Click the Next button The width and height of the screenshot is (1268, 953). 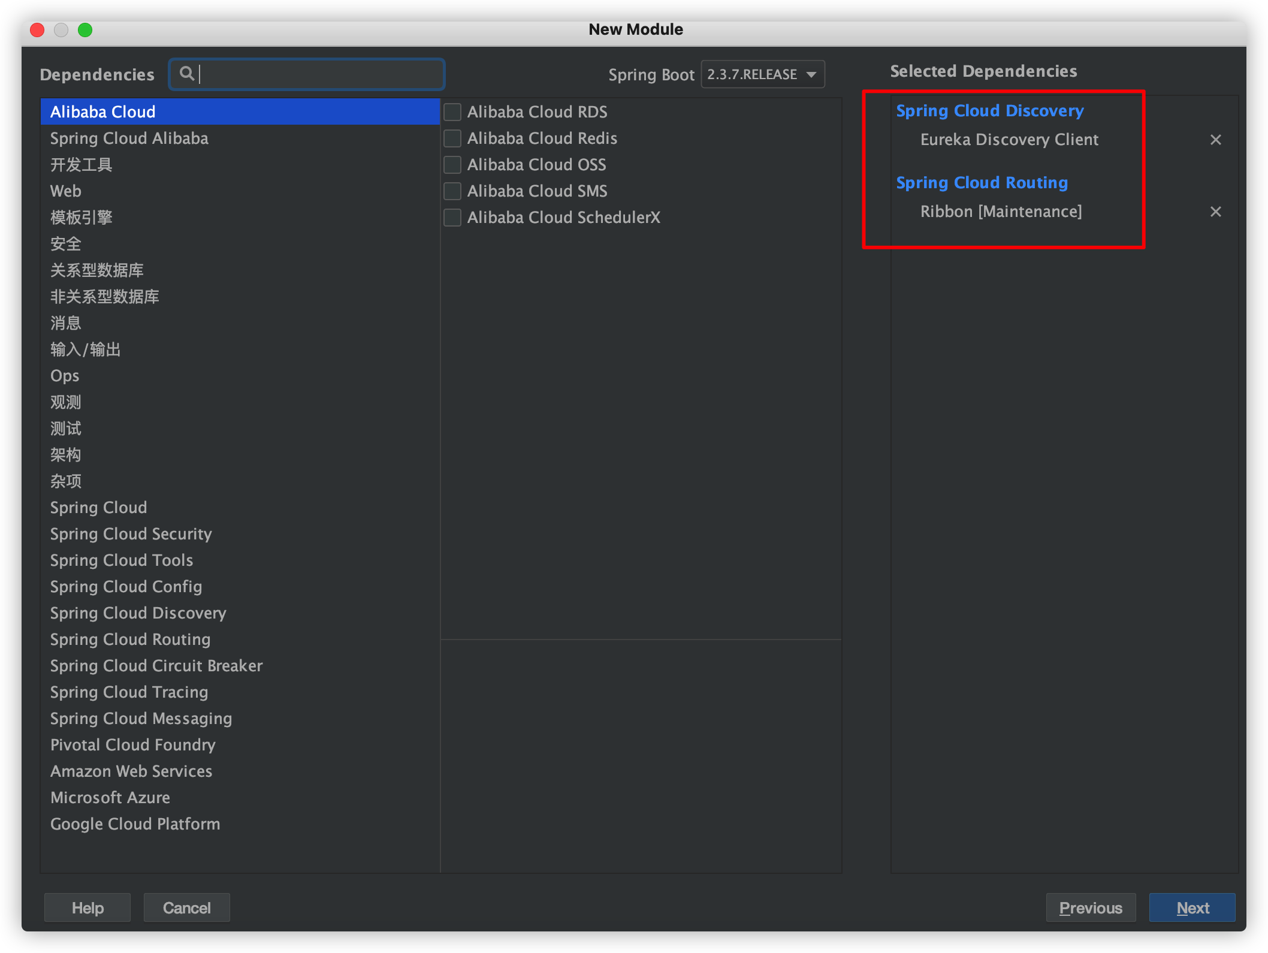pyautogui.click(x=1192, y=908)
